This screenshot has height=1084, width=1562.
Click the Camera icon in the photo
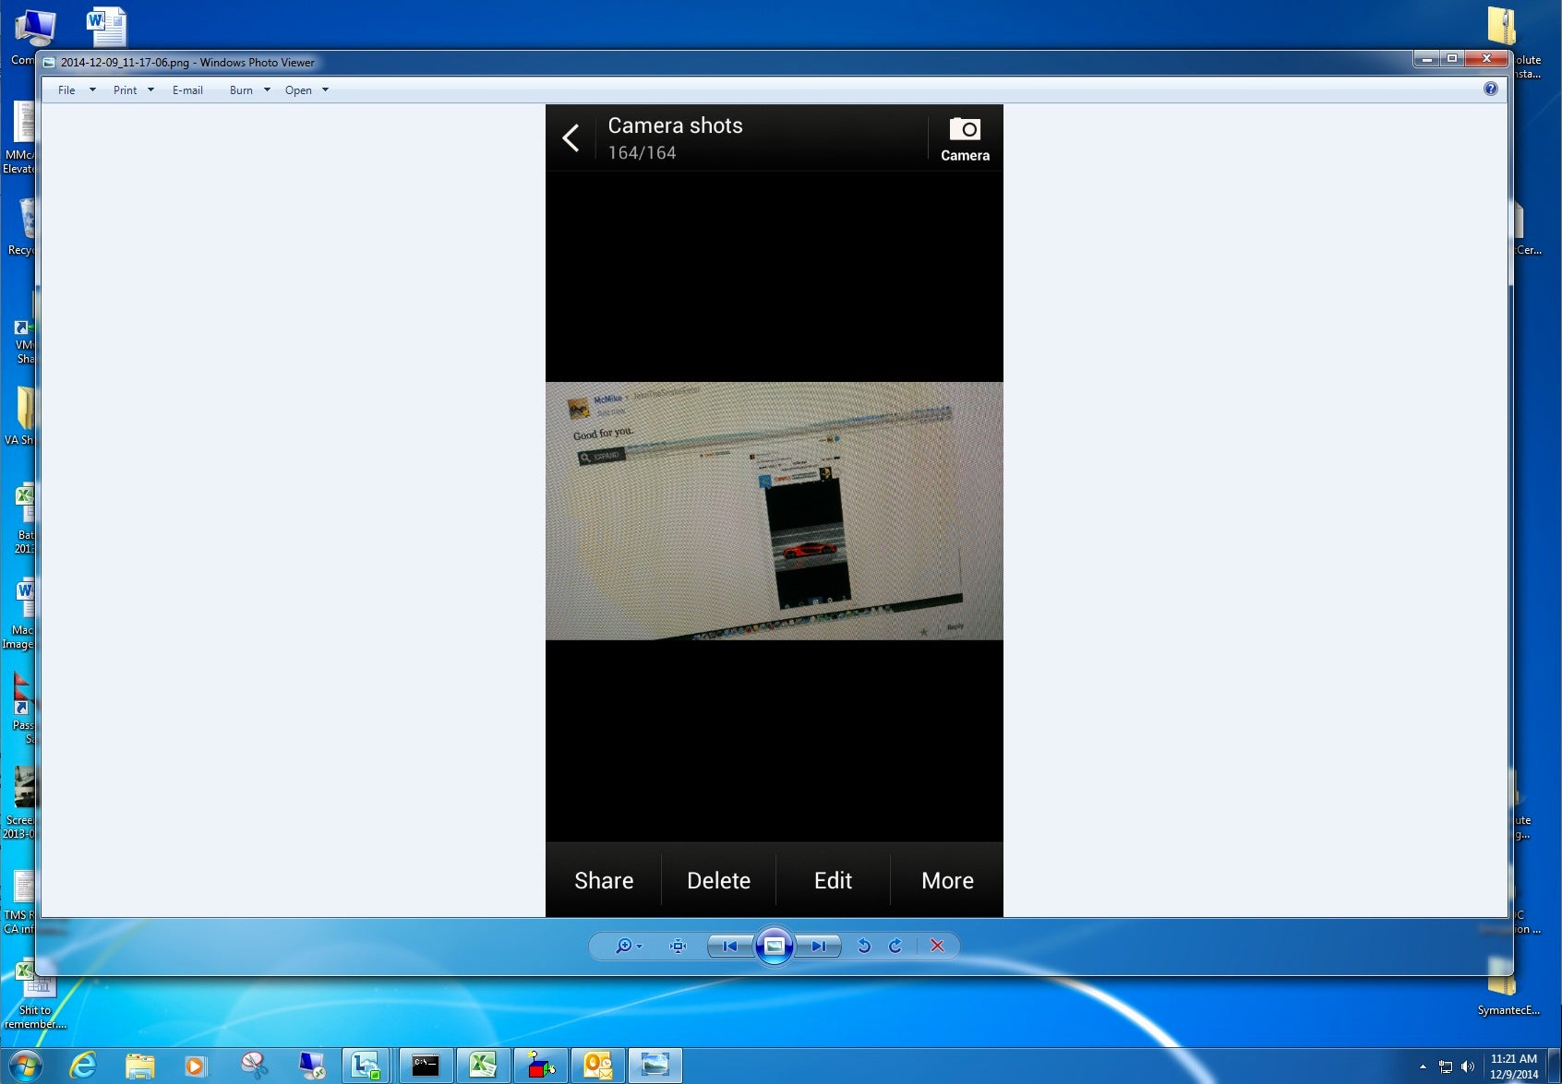(x=965, y=139)
